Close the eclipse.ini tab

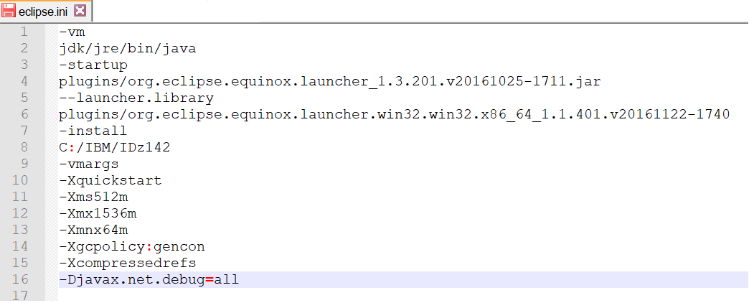[x=80, y=11]
